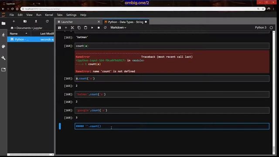
Task: Click inside the count(a) input cell
Action: (172, 46)
